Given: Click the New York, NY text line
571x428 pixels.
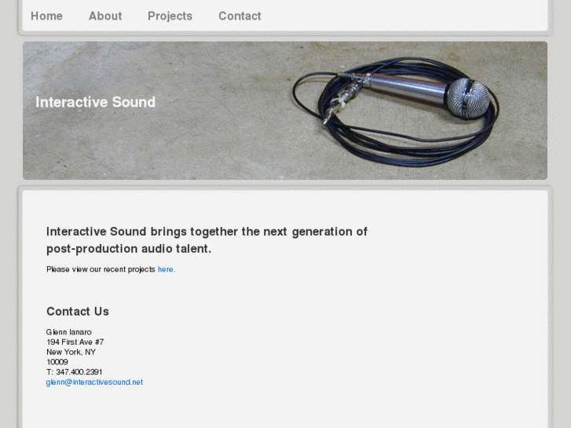Looking at the screenshot, I should tap(71, 353).
